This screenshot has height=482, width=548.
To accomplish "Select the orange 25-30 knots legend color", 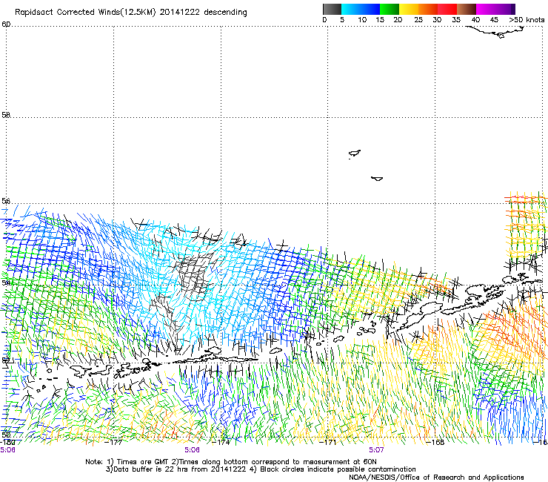I will [428, 9].
